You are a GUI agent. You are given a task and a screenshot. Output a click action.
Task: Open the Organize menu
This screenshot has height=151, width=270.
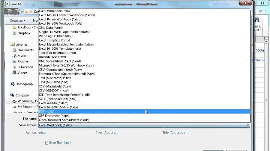click(18, 21)
